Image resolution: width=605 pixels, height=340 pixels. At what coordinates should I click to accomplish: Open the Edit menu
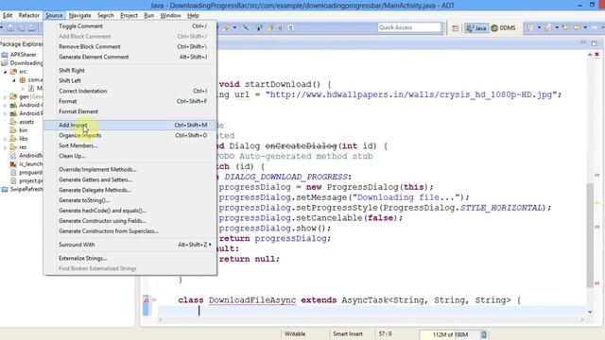(8, 15)
